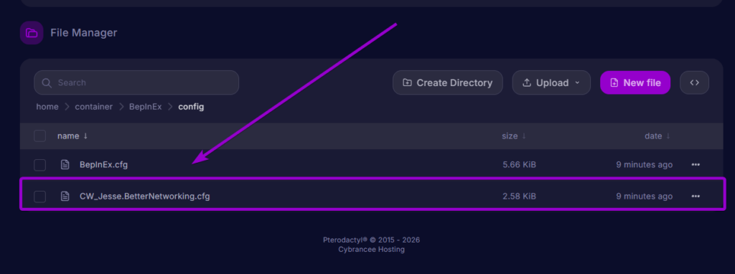Click the file icon beside CW_Jesse.BetterNetworking.cfg
The height and width of the screenshot is (274, 735).
click(65, 197)
